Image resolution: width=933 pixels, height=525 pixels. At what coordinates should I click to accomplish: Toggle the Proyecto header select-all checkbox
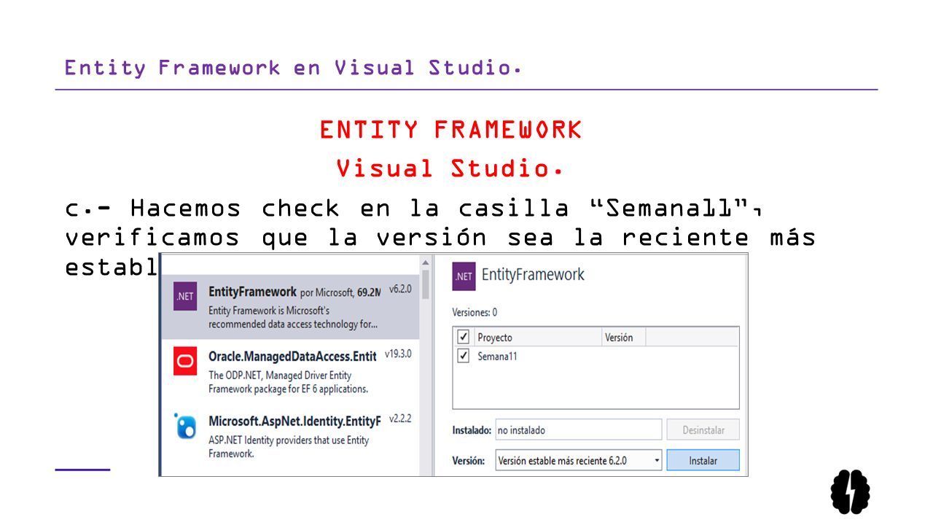tap(463, 337)
